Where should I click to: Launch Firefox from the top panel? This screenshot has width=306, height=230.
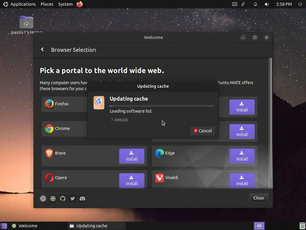click(x=79, y=4)
